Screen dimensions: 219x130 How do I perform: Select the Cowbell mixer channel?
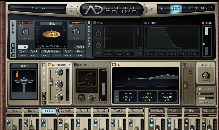tap(66, 111)
